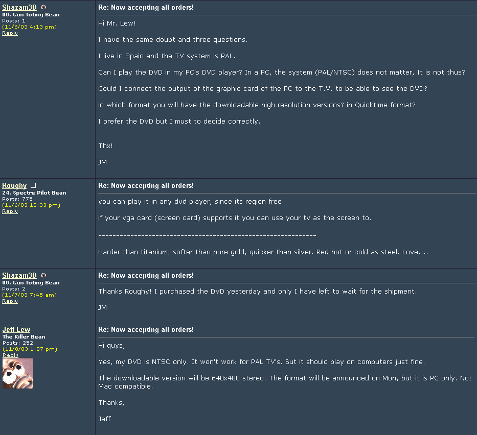Screen dimensions: 477x435
Task: Open Jeff Lew's avatar image
Action: click(18, 373)
